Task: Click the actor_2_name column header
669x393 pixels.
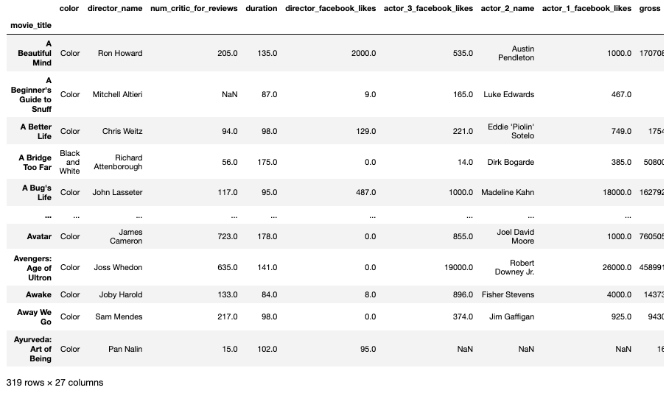Action: (508, 9)
